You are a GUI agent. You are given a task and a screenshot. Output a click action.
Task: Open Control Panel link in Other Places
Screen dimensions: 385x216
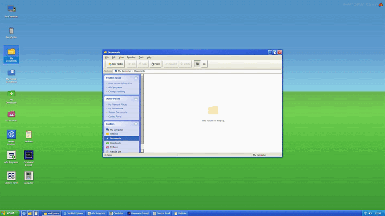click(115, 116)
